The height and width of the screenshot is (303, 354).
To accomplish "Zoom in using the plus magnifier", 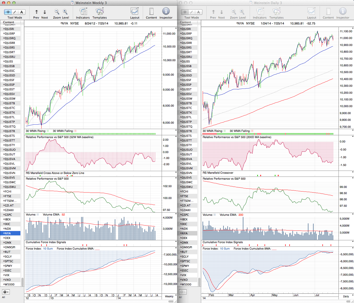I will 65,12.
